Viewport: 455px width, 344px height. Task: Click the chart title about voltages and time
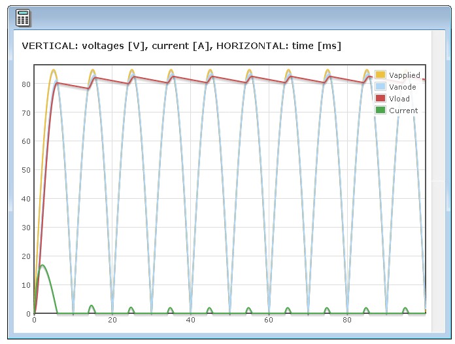pyautogui.click(x=181, y=46)
